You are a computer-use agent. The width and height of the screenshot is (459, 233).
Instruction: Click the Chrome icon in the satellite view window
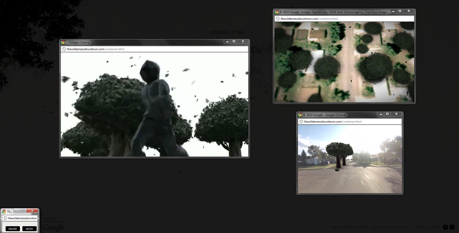click(277, 12)
